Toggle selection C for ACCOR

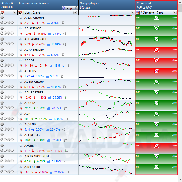9,65
